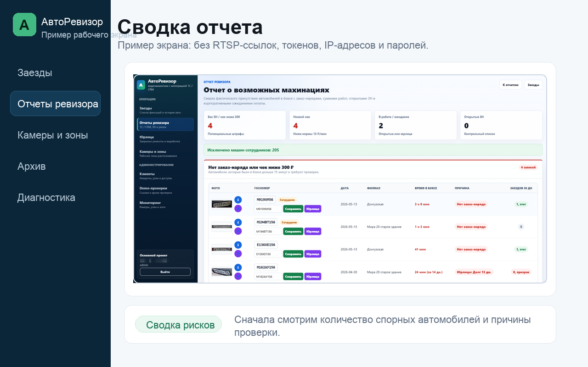
Task: Open the plate photo thumbnail for M919XM56
Action: coord(222,204)
